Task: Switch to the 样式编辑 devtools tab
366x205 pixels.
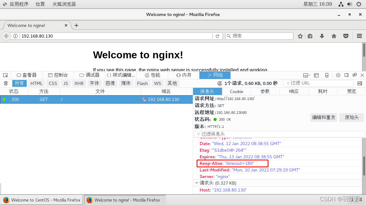Action: pos(121,75)
